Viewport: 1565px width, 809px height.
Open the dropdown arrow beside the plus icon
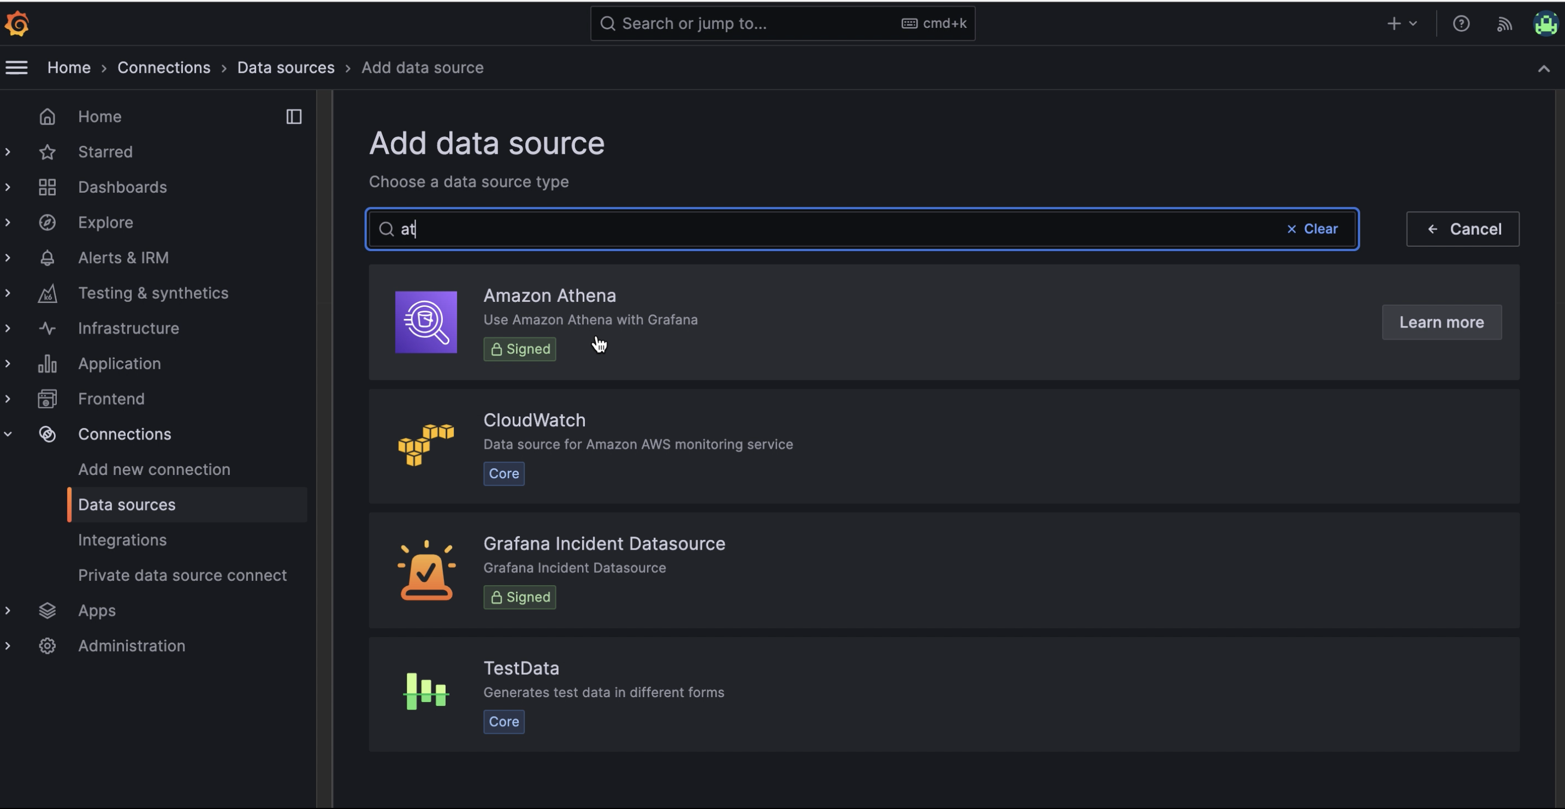(1413, 23)
